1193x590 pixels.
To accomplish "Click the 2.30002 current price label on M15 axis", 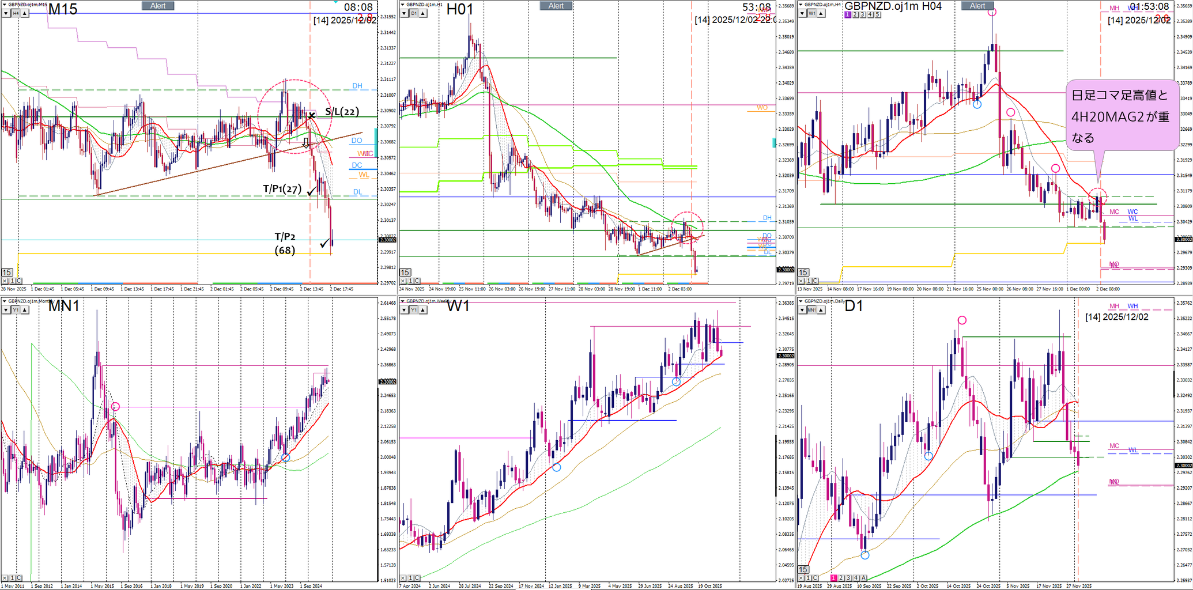I will [x=387, y=240].
